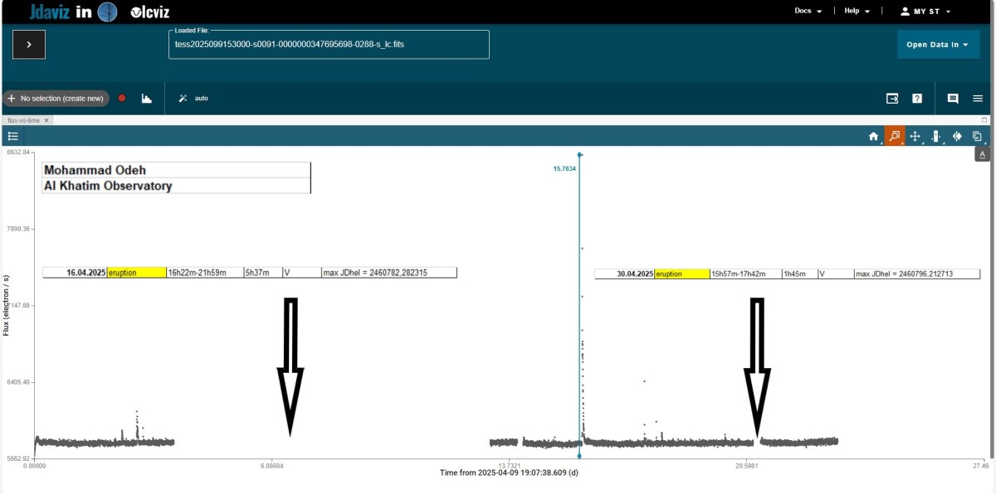
Task: Open the Docs menu
Action: pos(808,12)
